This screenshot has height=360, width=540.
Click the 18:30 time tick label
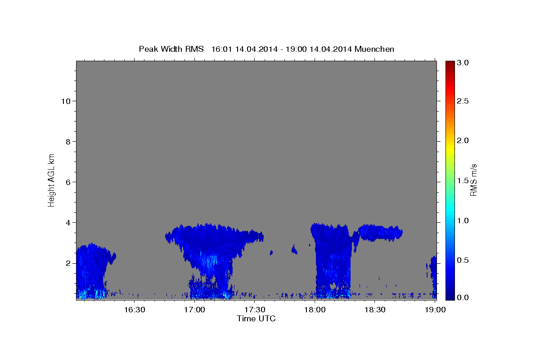point(375,310)
